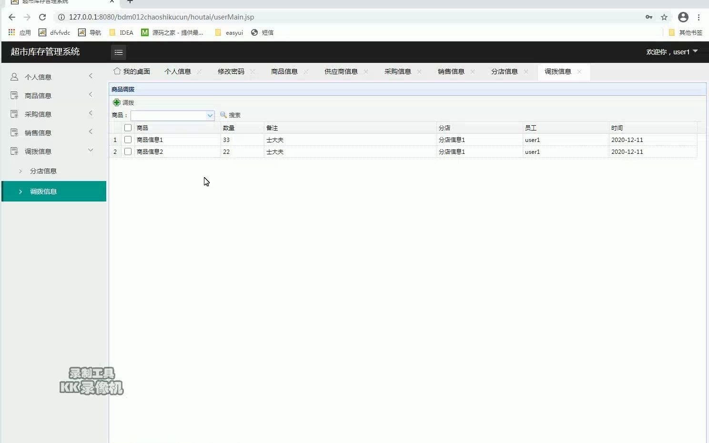Click the magnifier 搜索 search icon

[x=223, y=115]
